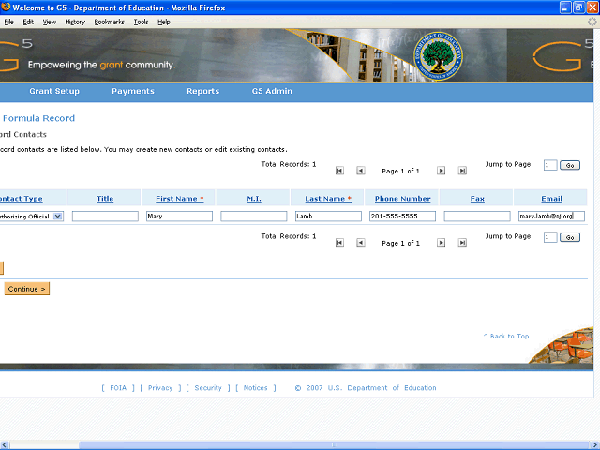
Task: Click the bottom Go button
Action: [x=570, y=237]
